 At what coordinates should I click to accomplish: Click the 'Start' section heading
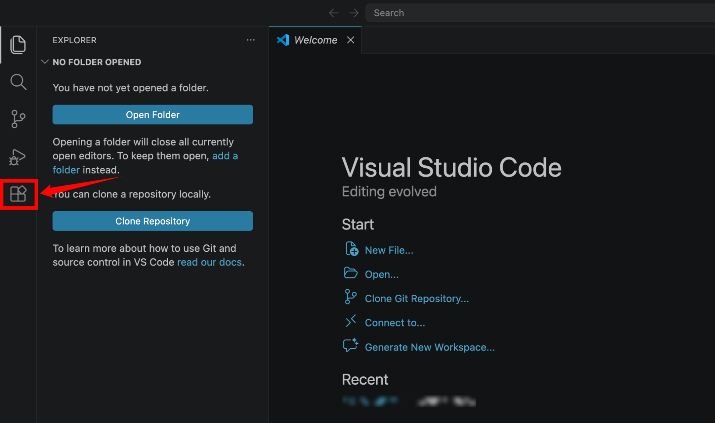(358, 225)
